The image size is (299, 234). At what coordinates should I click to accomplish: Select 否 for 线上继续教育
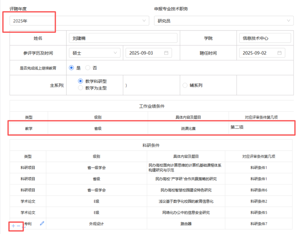pos(88,68)
